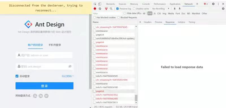Clear the network log icon

click(x=100, y=9)
